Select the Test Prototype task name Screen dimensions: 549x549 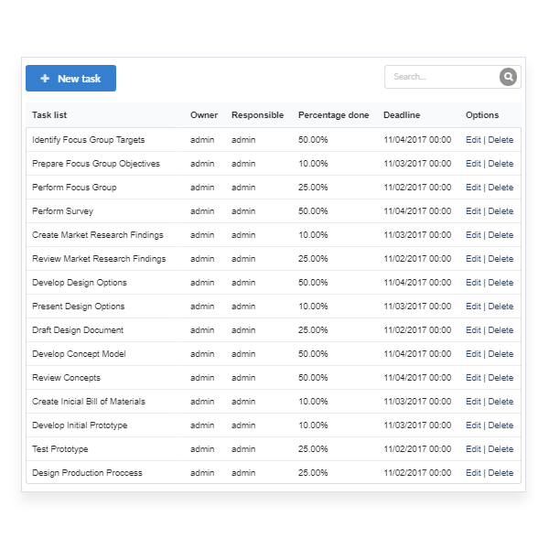point(60,449)
